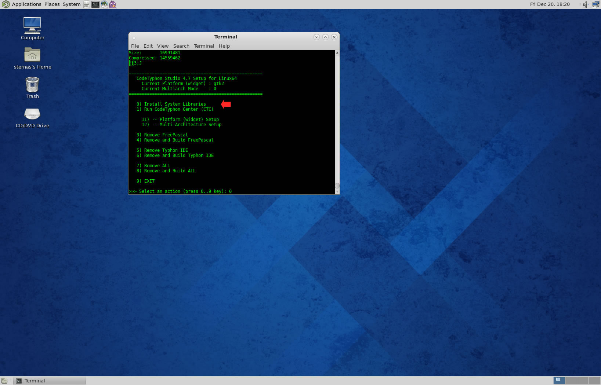Click Terminal taskbar button in bottom panel

[50, 381]
